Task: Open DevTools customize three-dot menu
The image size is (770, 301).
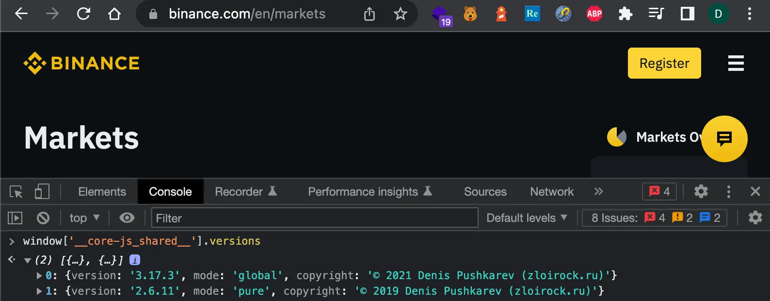Action: coord(728,191)
